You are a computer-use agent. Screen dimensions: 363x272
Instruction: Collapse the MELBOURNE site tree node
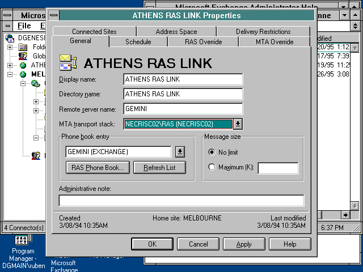click(x=10, y=74)
